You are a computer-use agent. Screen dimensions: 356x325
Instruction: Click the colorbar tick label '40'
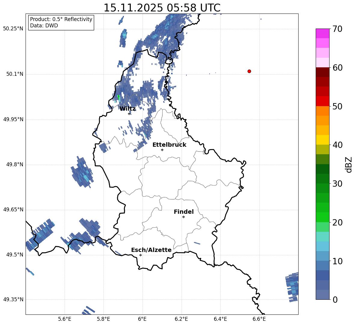click(337, 145)
